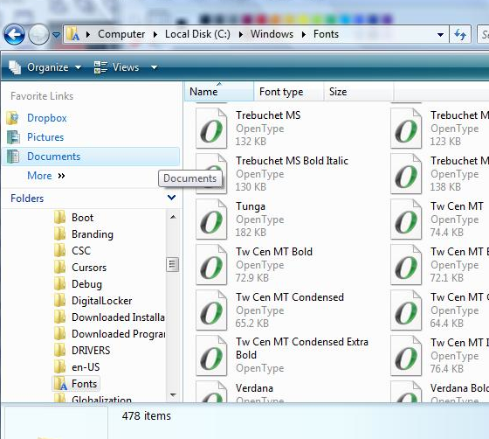Click the greyed-out Forward navigation button
The width and height of the screenshot is (489, 439).
[38, 34]
